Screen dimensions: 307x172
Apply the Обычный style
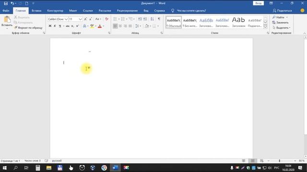(x=174, y=22)
